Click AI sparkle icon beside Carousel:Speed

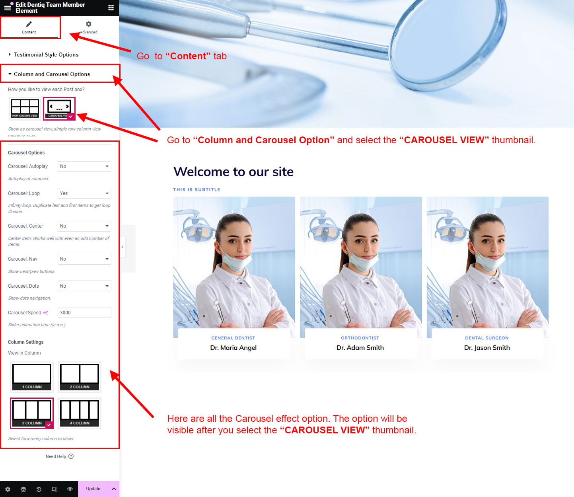point(46,313)
